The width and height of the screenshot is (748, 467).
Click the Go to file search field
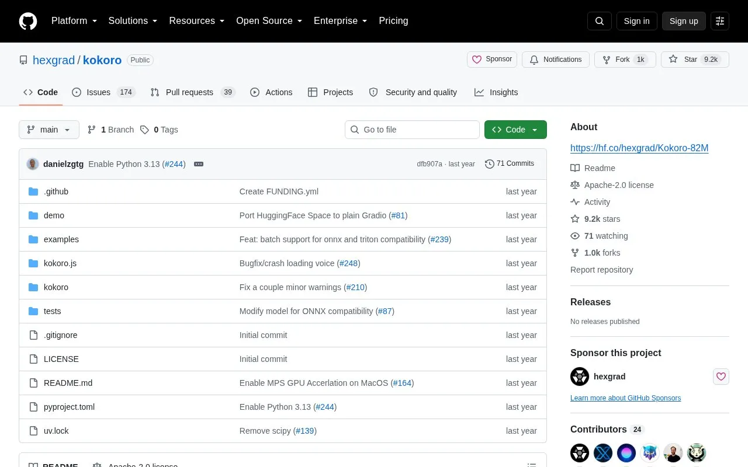click(x=412, y=130)
